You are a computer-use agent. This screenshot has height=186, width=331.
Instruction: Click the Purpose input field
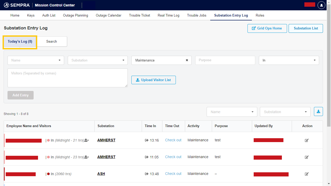coord(225,60)
